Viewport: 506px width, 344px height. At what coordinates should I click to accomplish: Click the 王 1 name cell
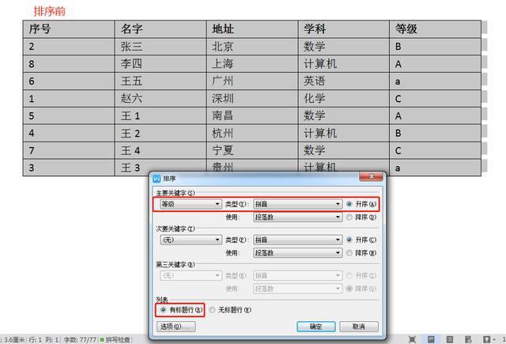tap(160, 115)
